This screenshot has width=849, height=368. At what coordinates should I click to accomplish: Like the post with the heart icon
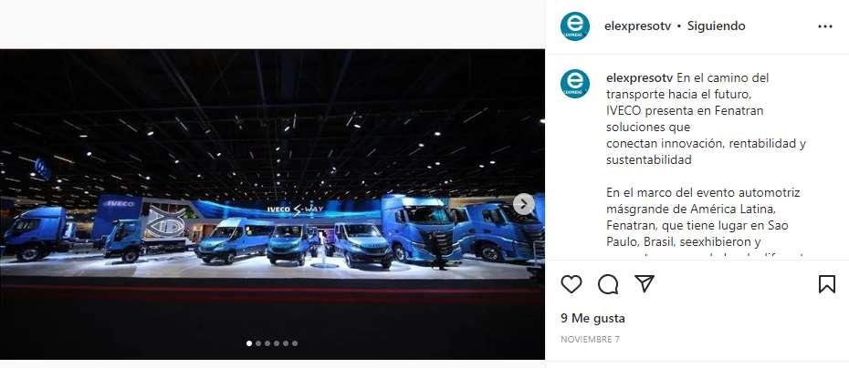(571, 284)
